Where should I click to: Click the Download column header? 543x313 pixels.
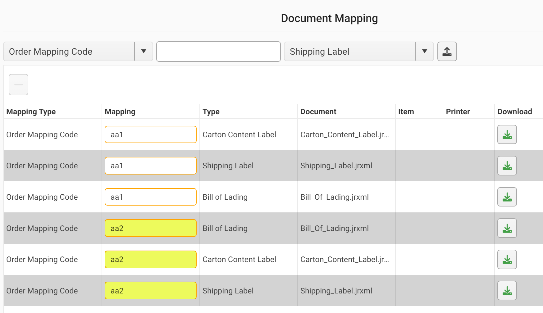click(515, 111)
